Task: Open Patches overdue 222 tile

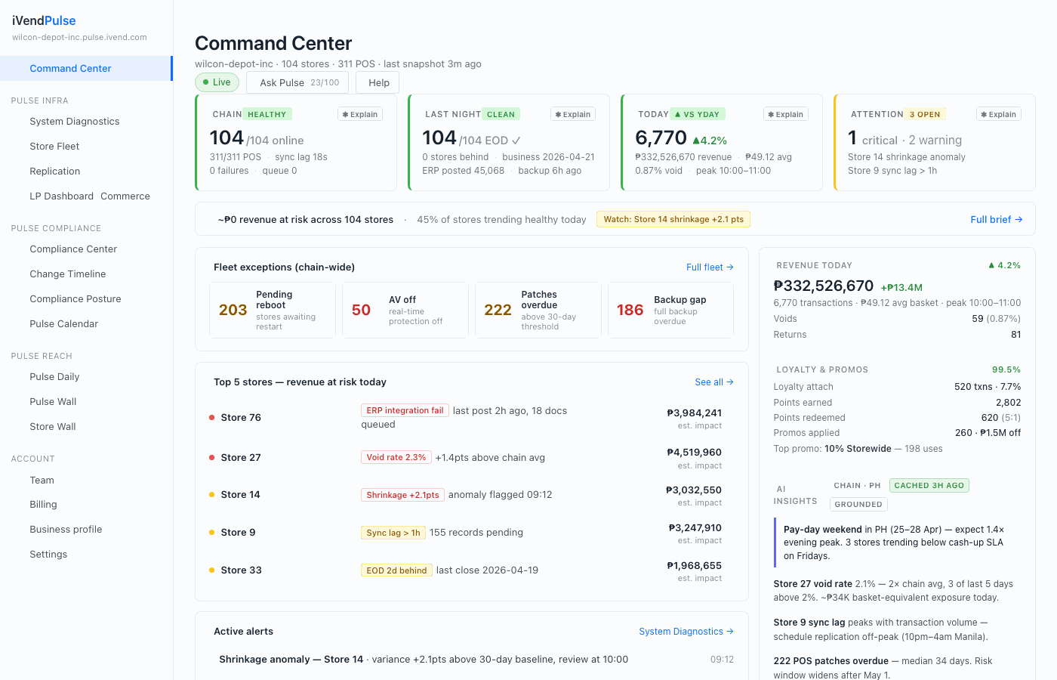Action: tap(538, 310)
